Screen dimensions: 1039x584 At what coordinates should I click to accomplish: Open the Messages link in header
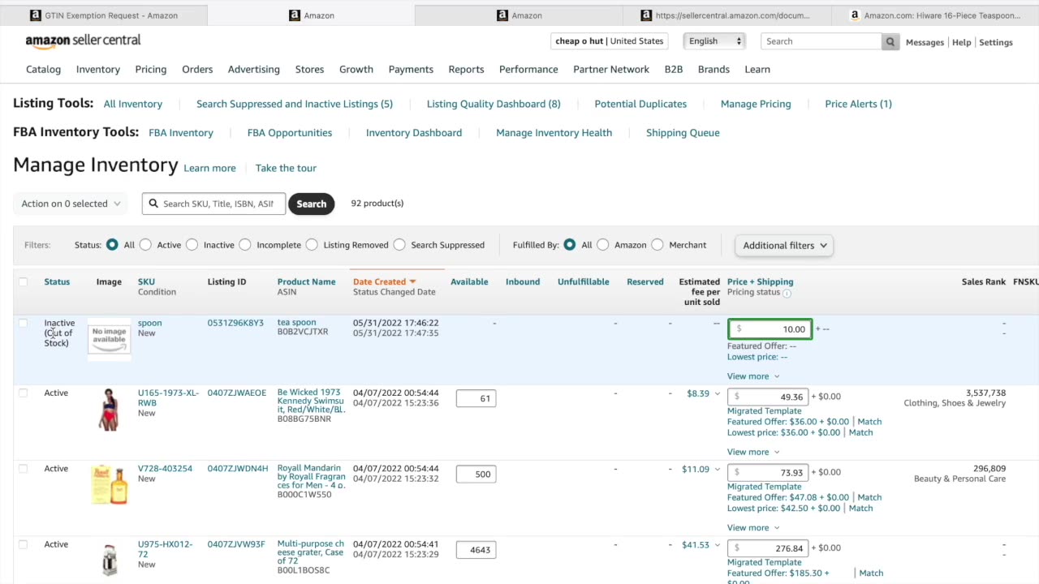pyautogui.click(x=925, y=42)
